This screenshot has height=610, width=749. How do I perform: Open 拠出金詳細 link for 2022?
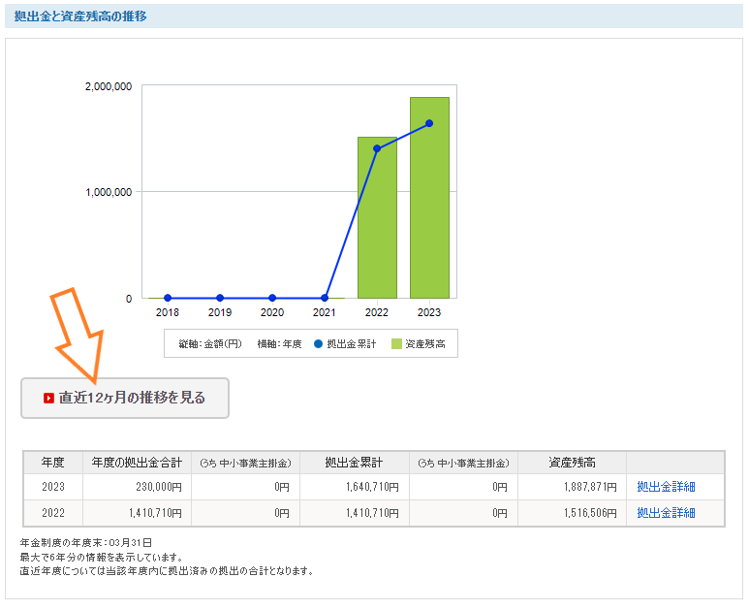[666, 513]
